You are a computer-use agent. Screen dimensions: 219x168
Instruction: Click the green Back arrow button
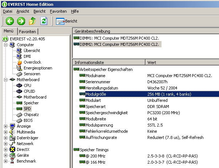pyautogui.click(x=9, y=21)
